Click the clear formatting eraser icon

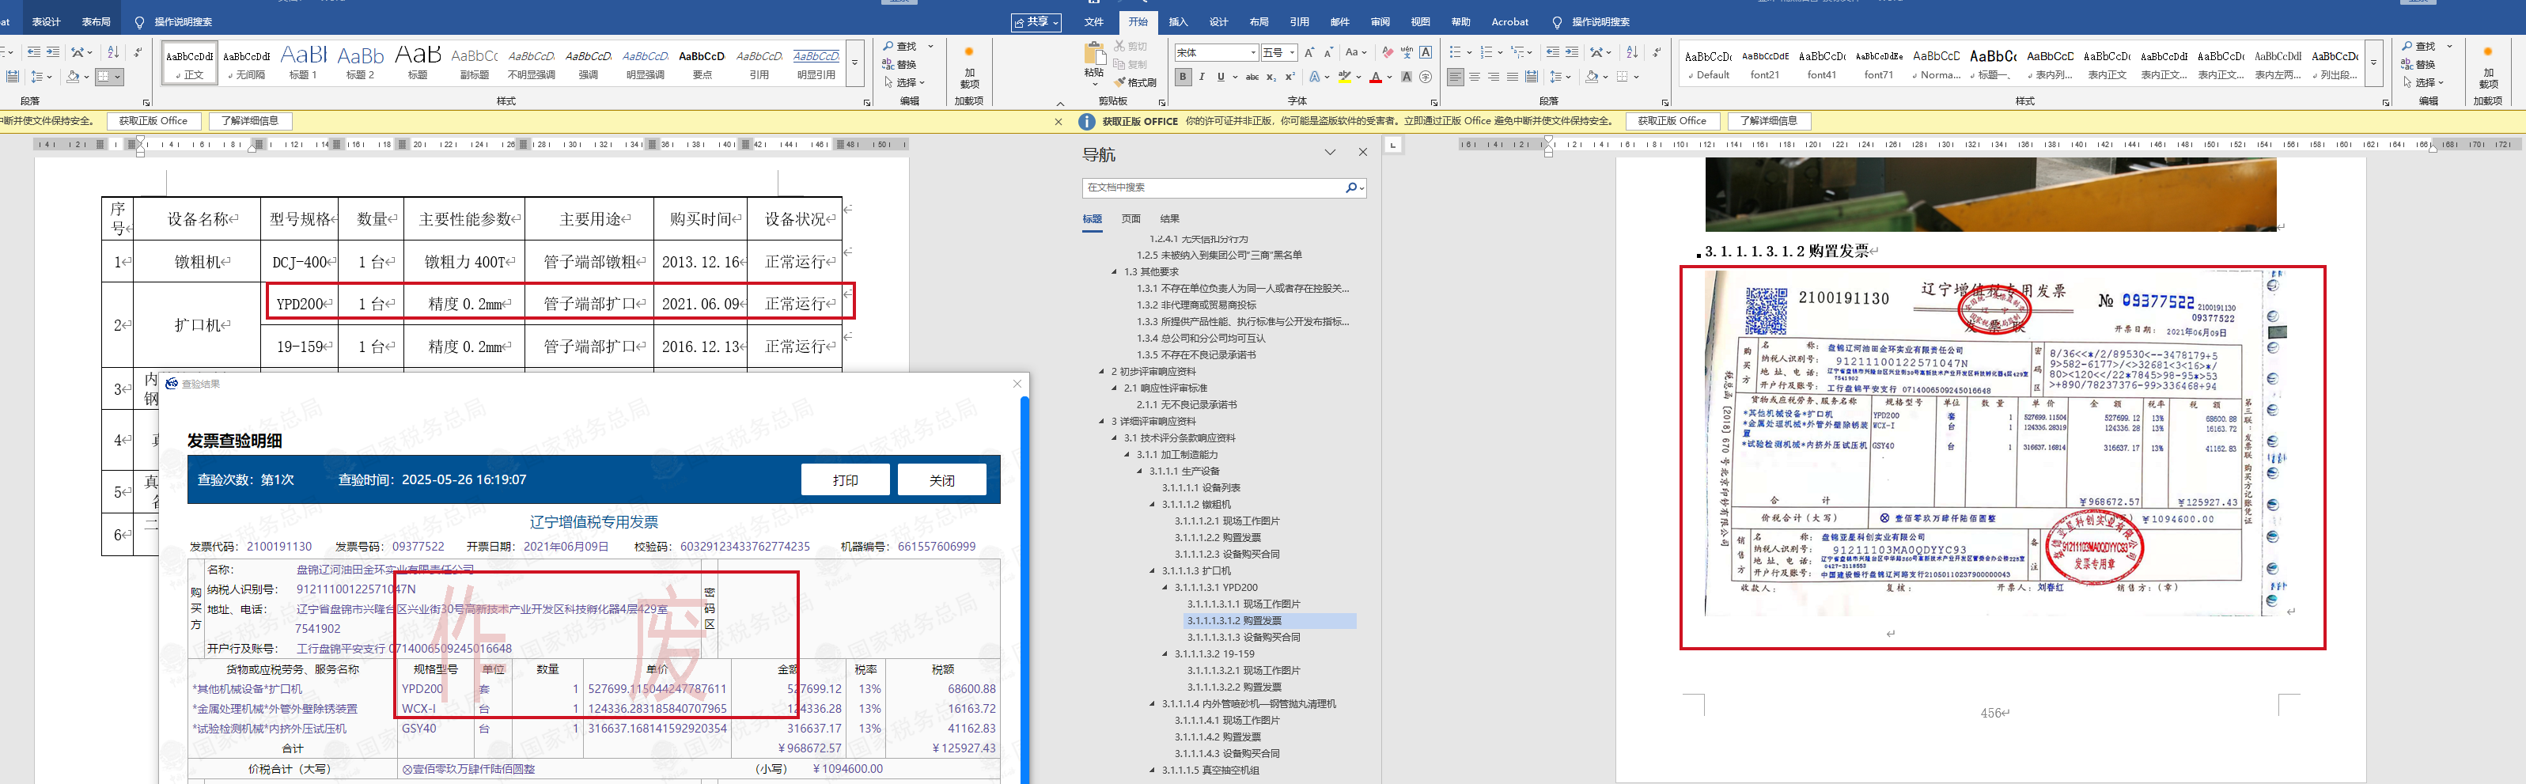(x=1388, y=52)
